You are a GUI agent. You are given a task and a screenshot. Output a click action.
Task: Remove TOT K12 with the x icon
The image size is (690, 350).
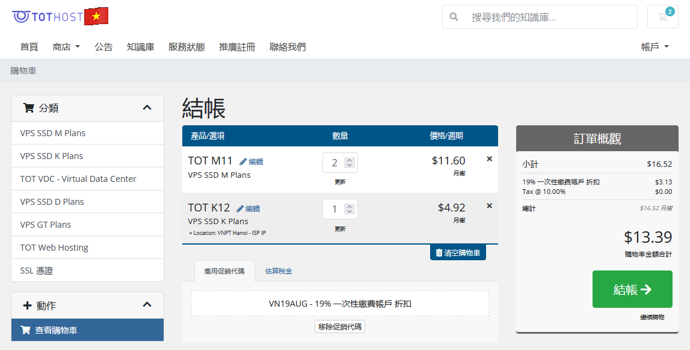[489, 206]
